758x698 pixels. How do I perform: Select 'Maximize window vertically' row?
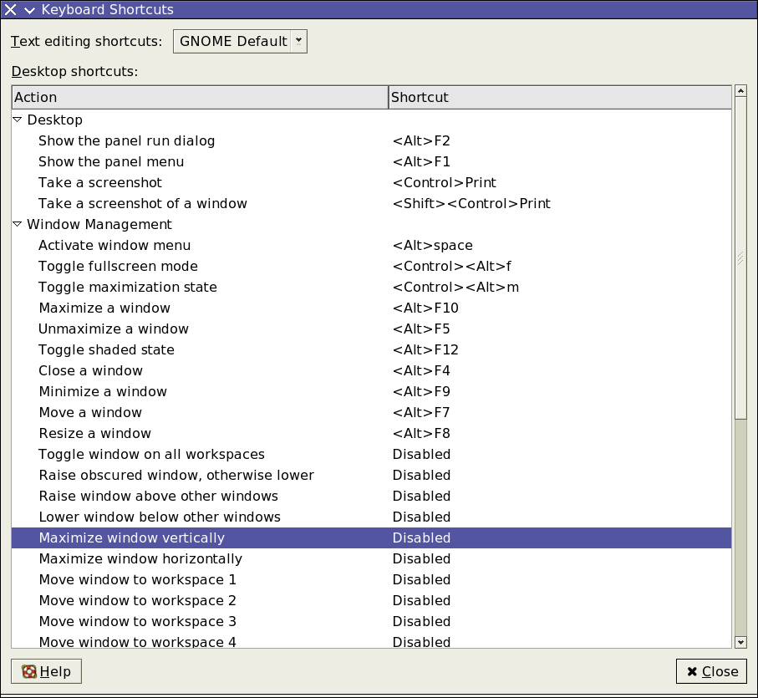click(x=371, y=538)
